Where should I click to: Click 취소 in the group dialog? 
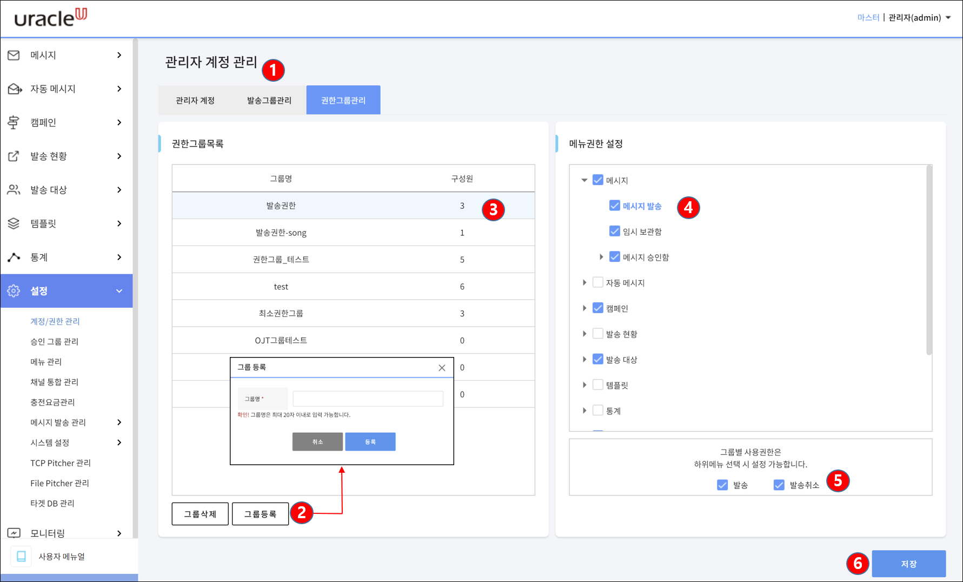(317, 442)
